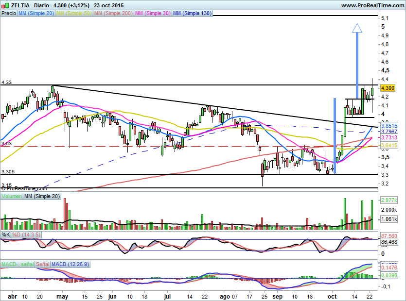Viewport: 406px width, 301px height.
Task: Click the 3,63 dashed level label
Action: click(6, 144)
